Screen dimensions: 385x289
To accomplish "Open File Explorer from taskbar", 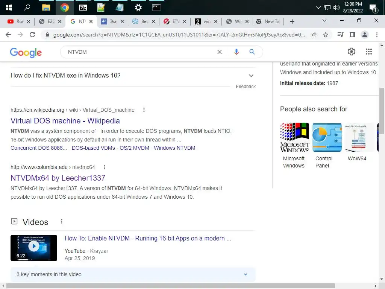I will [x=46, y=8].
